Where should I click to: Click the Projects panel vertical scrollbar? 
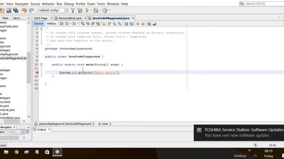click(28, 68)
